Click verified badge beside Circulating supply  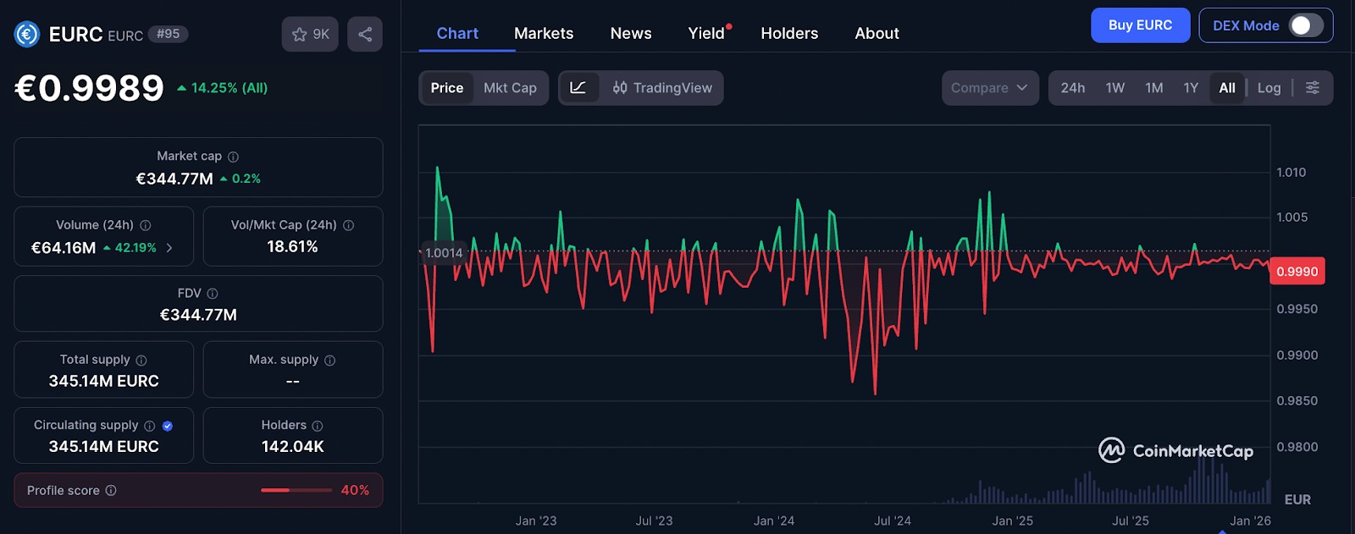(x=168, y=426)
